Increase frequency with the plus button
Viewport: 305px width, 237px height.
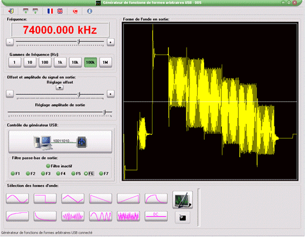110,42
